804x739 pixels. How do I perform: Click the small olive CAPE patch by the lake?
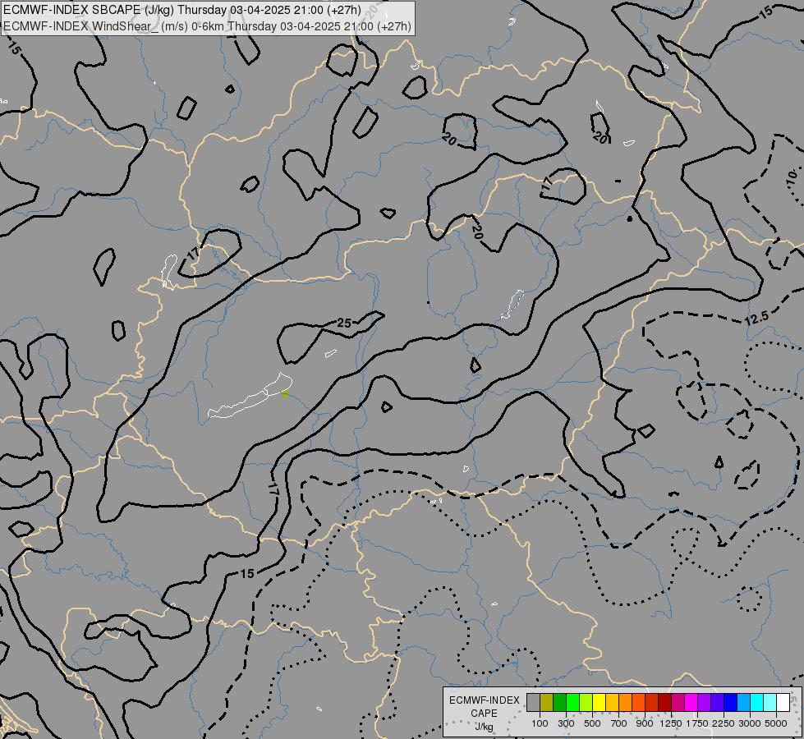285,394
